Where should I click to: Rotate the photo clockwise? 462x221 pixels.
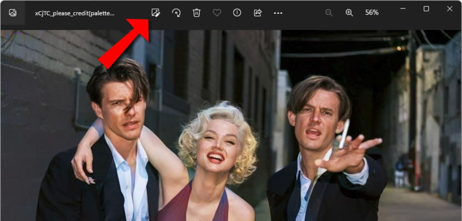(176, 13)
